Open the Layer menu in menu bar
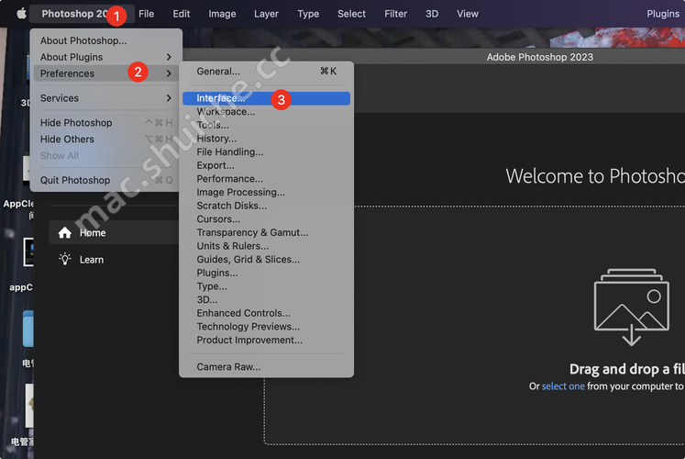The height and width of the screenshot is (459, 685). [266, 14]
